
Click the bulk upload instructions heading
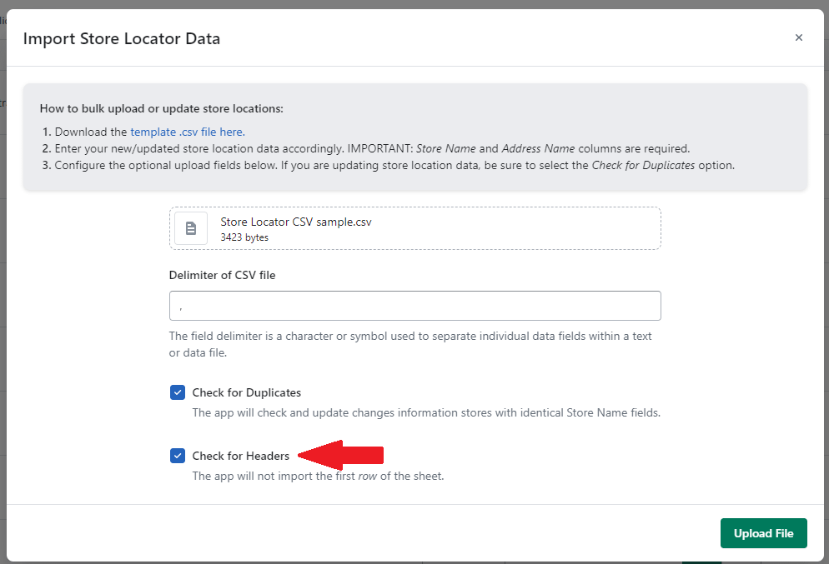[161, 108]
